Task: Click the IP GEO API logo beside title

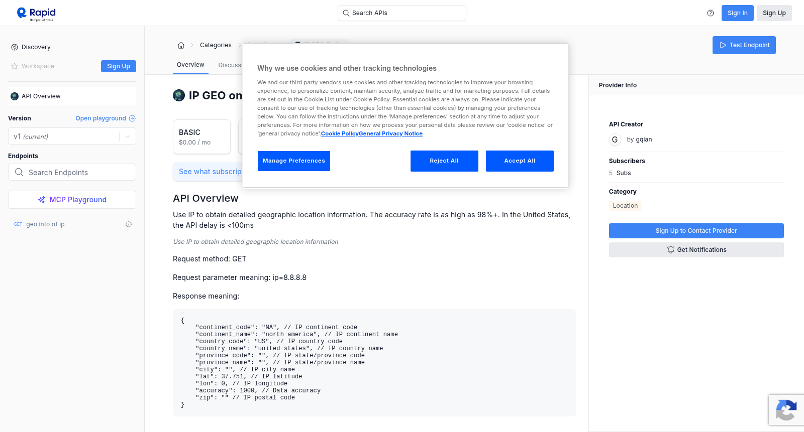Action: [179, 95]
